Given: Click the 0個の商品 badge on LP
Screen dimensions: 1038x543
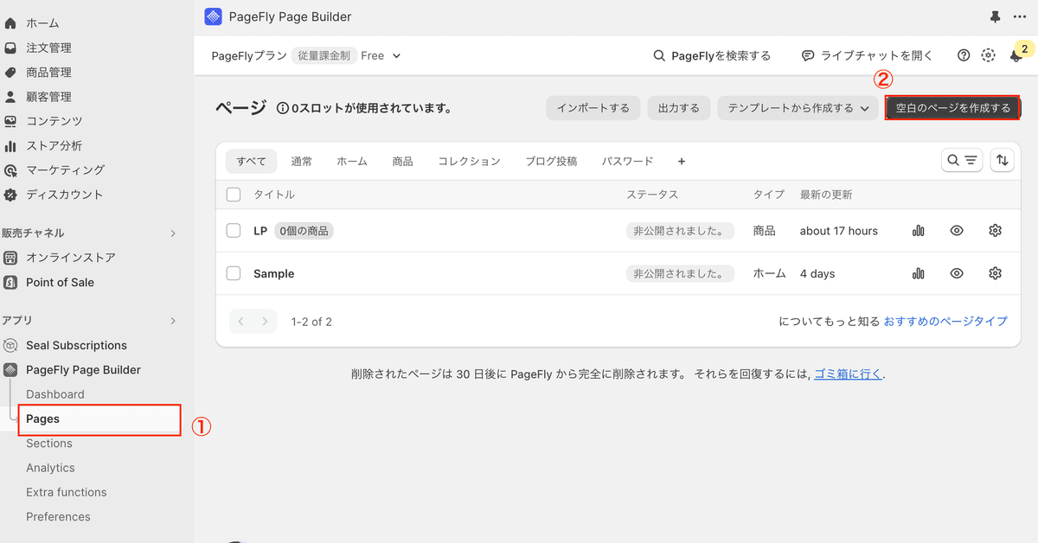Looking at the screenshot, I should point(304,231).
